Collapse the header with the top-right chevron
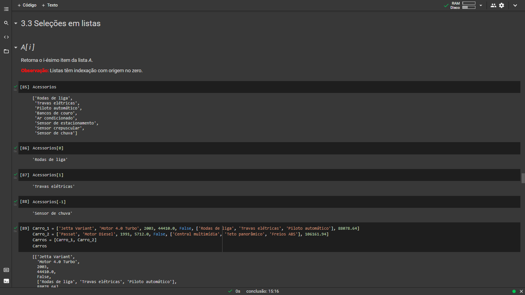525x295 pixels. (x=515, y=5)
